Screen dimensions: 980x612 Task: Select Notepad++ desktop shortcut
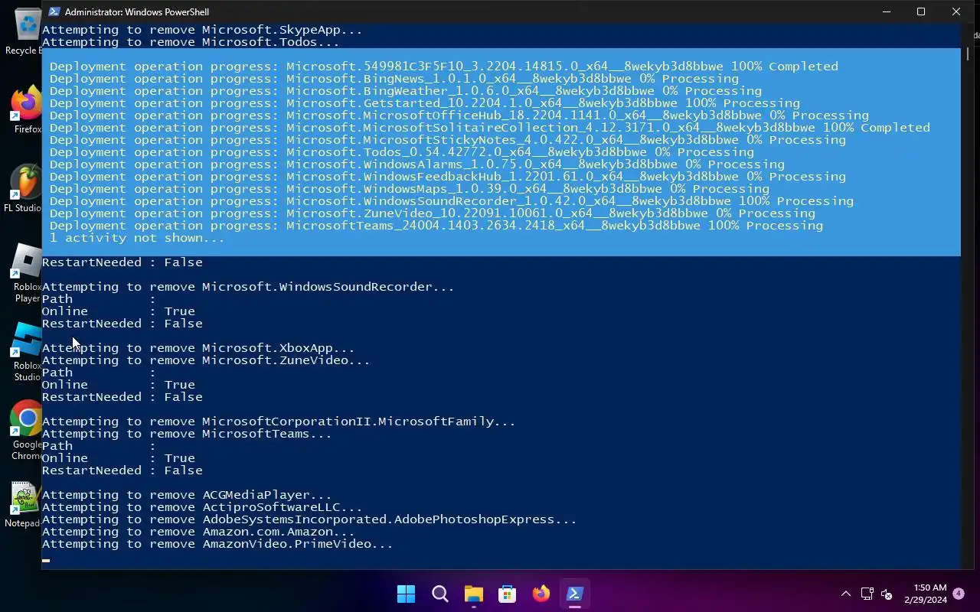[x=23, y=505]
